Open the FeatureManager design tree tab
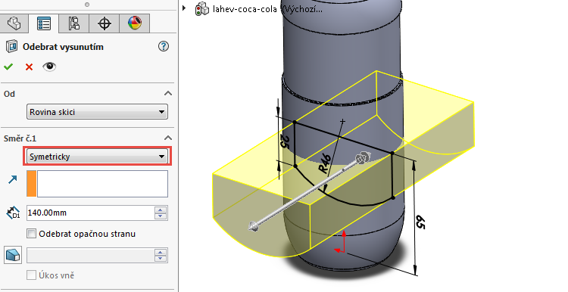 (x=14, y=23)
